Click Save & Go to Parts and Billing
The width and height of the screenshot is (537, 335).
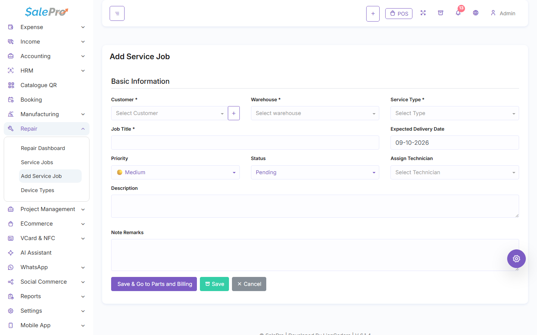pos(154,284)
